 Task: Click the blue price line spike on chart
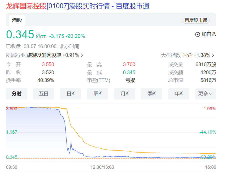[x=71, y=142]
